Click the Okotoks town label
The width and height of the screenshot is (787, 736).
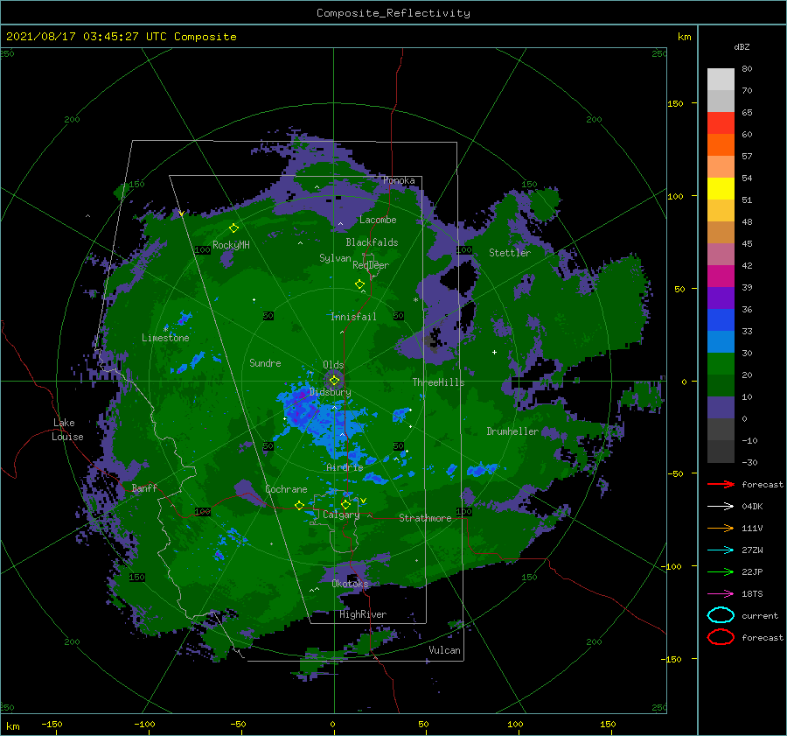[x=350, y=583]
